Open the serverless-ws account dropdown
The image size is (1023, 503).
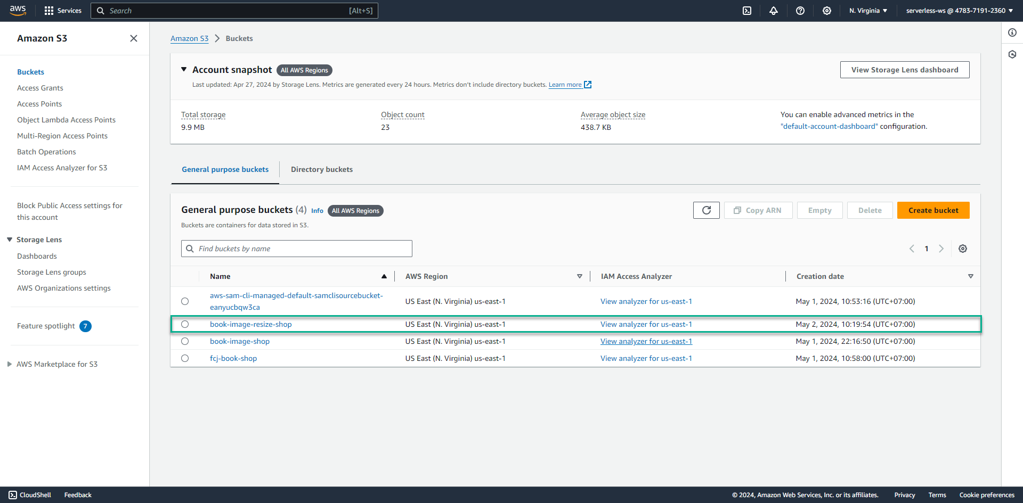(960, 11)
